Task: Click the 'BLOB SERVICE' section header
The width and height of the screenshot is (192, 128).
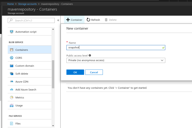Action: coord(16,42)
